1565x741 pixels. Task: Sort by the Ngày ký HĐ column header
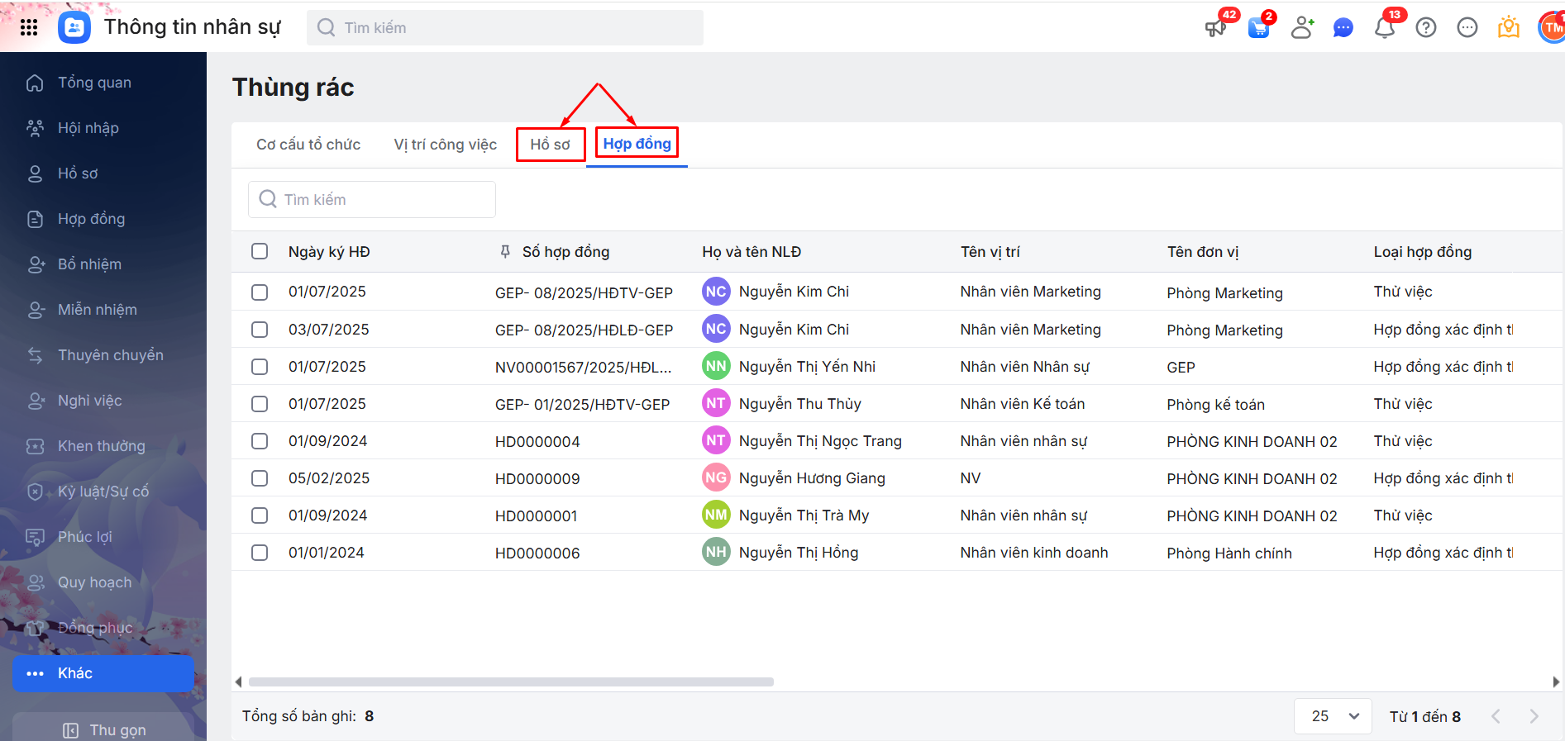329,252
